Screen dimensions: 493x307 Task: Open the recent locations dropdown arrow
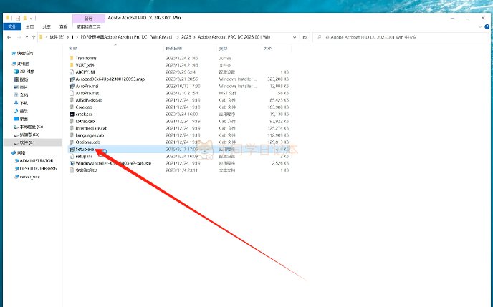(27, 36)
